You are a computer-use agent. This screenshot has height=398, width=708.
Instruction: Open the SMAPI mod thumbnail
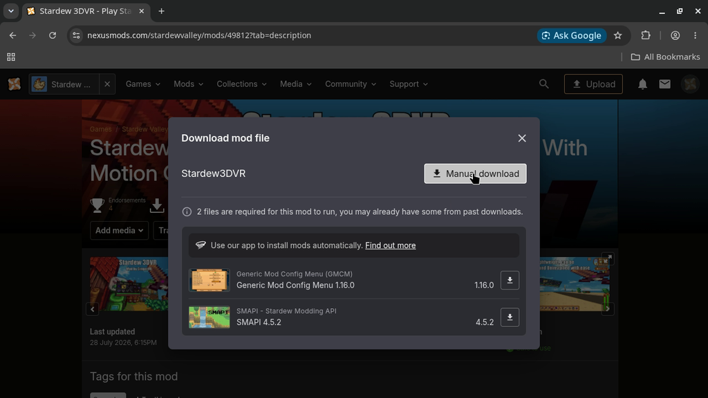point(209,317)
